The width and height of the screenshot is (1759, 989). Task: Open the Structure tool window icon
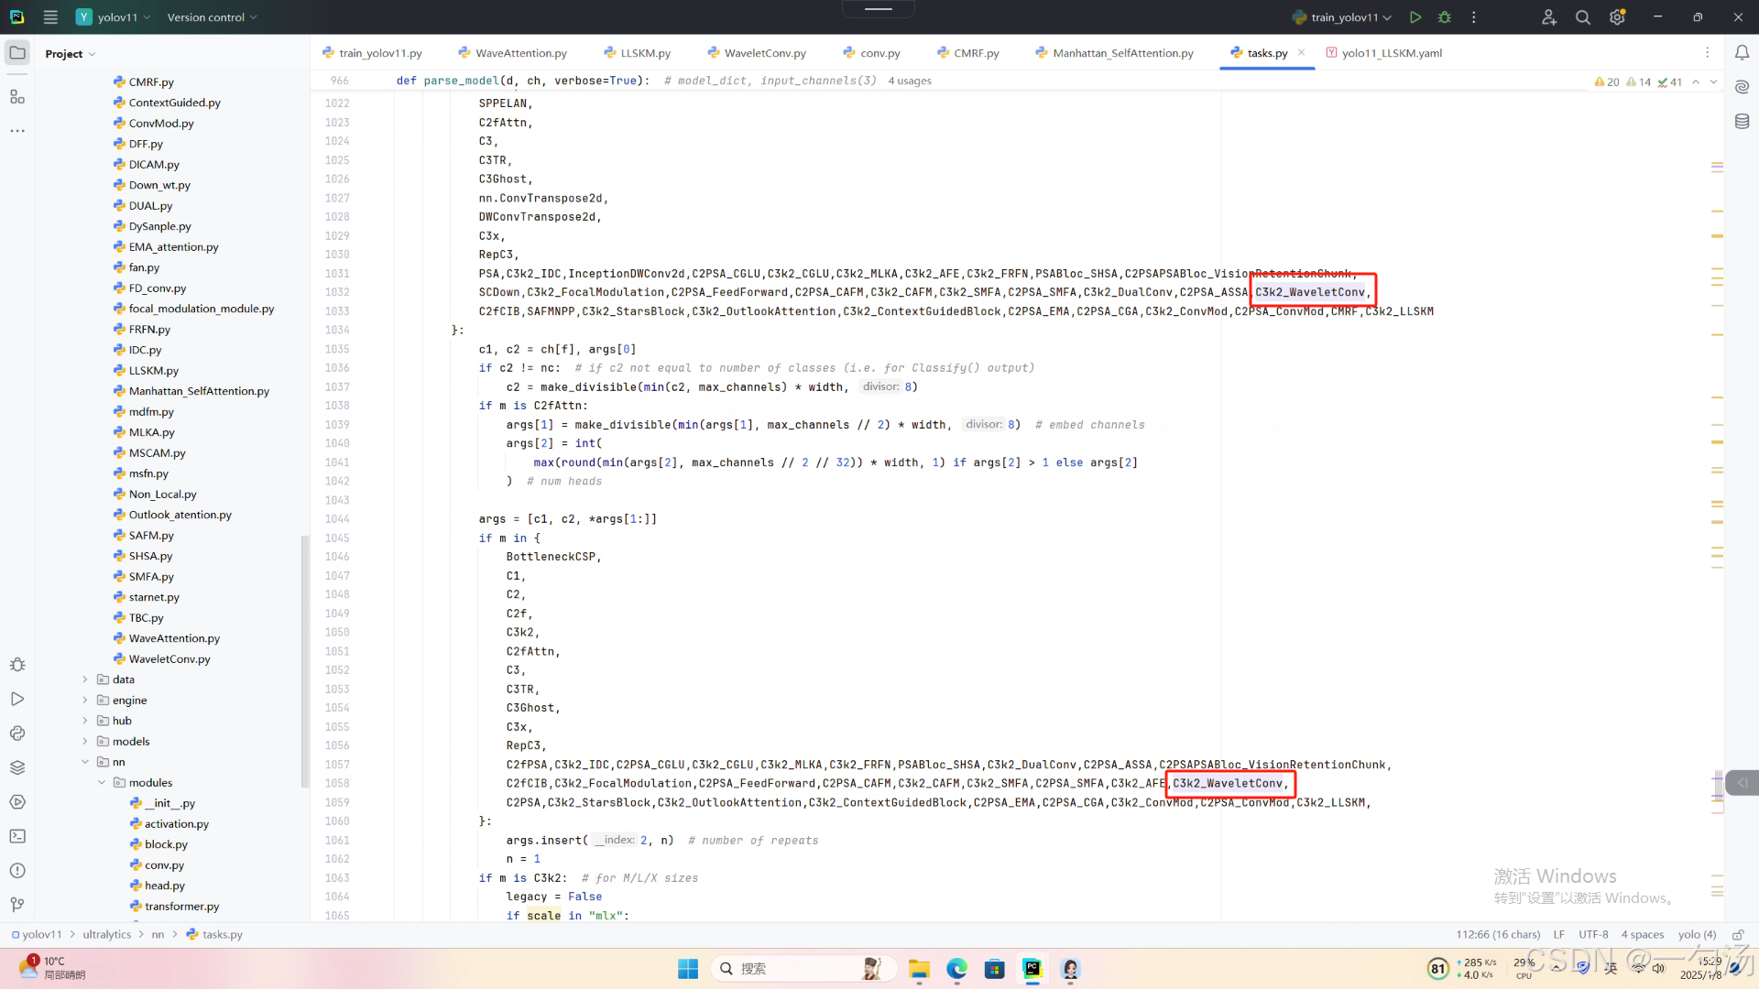tap(17, 97)
